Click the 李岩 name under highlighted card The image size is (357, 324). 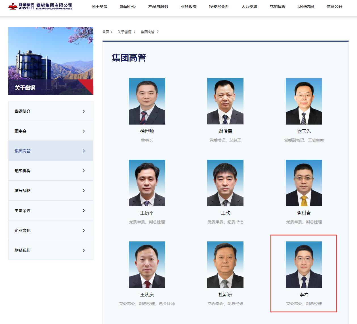pos(304,295)
